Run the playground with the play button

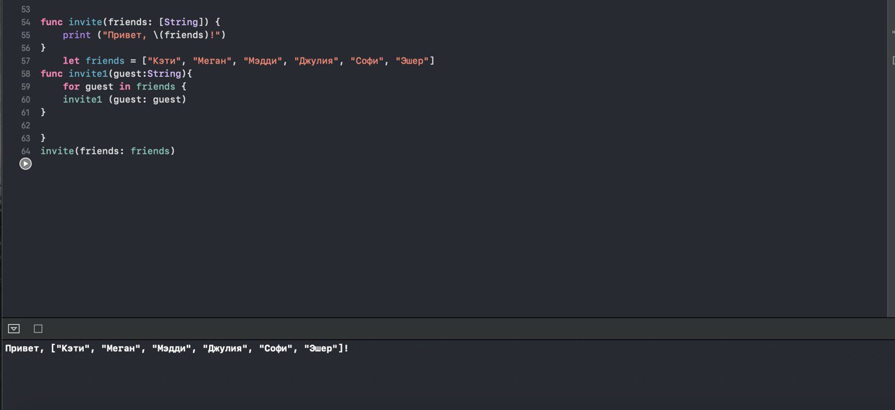pos(26,163)
